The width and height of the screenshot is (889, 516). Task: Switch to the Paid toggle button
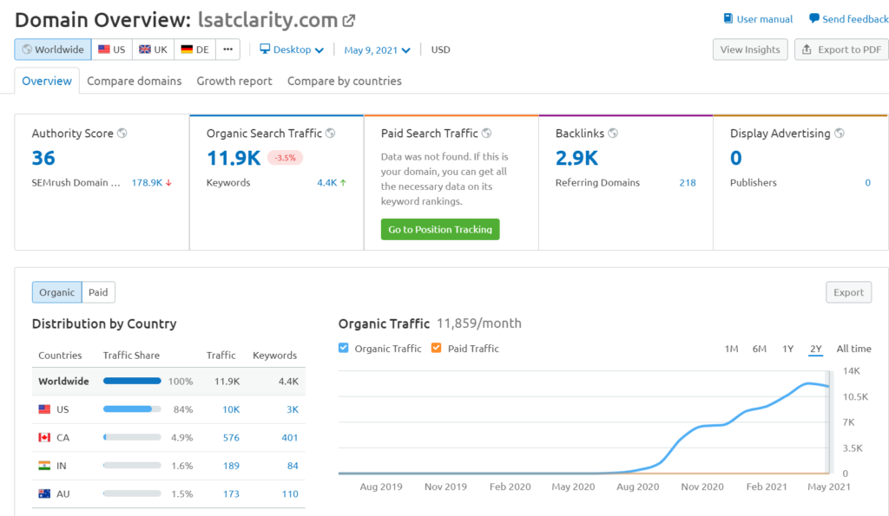(x=98, y=292)
